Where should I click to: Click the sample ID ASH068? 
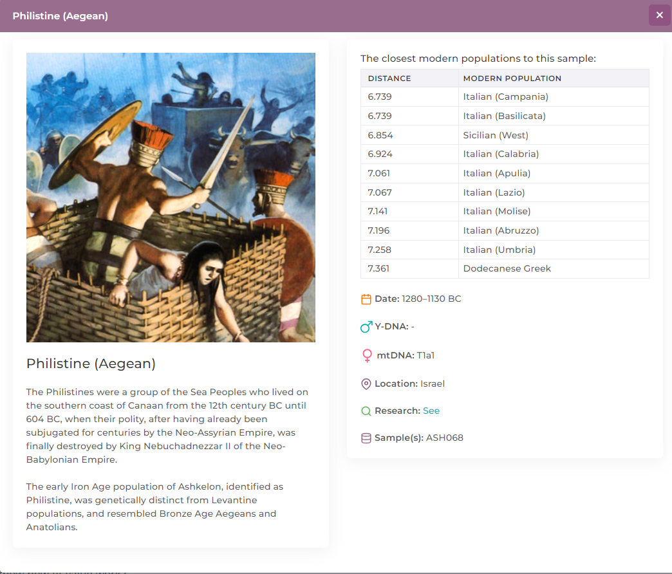coord(444,438)
